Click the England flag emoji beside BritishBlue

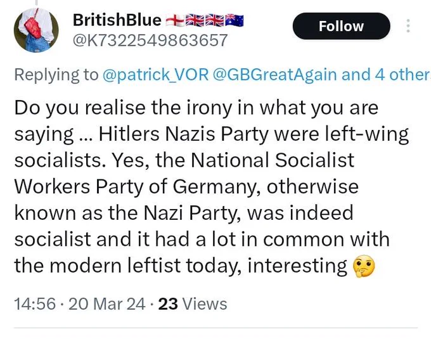175,21
